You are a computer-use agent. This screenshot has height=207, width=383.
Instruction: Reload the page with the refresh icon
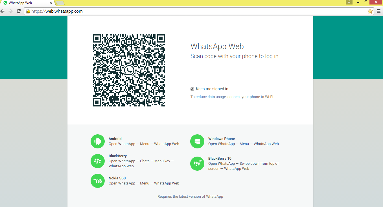[19, 11]
